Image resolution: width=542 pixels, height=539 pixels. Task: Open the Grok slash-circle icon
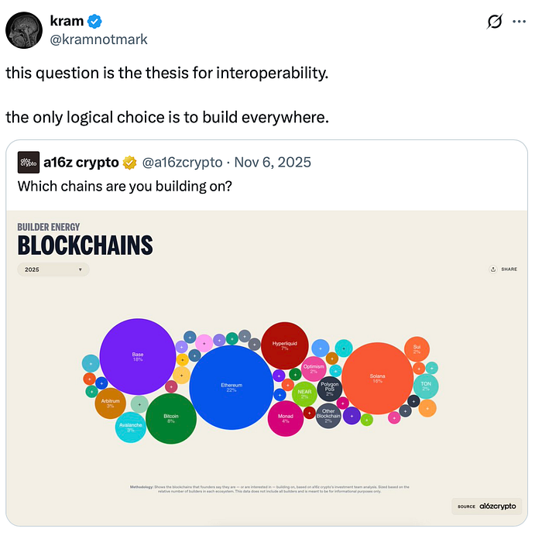(493, 22)
